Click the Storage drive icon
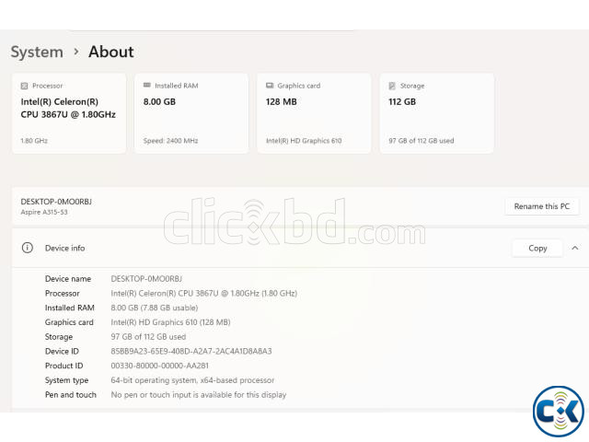 coord(392,86)
